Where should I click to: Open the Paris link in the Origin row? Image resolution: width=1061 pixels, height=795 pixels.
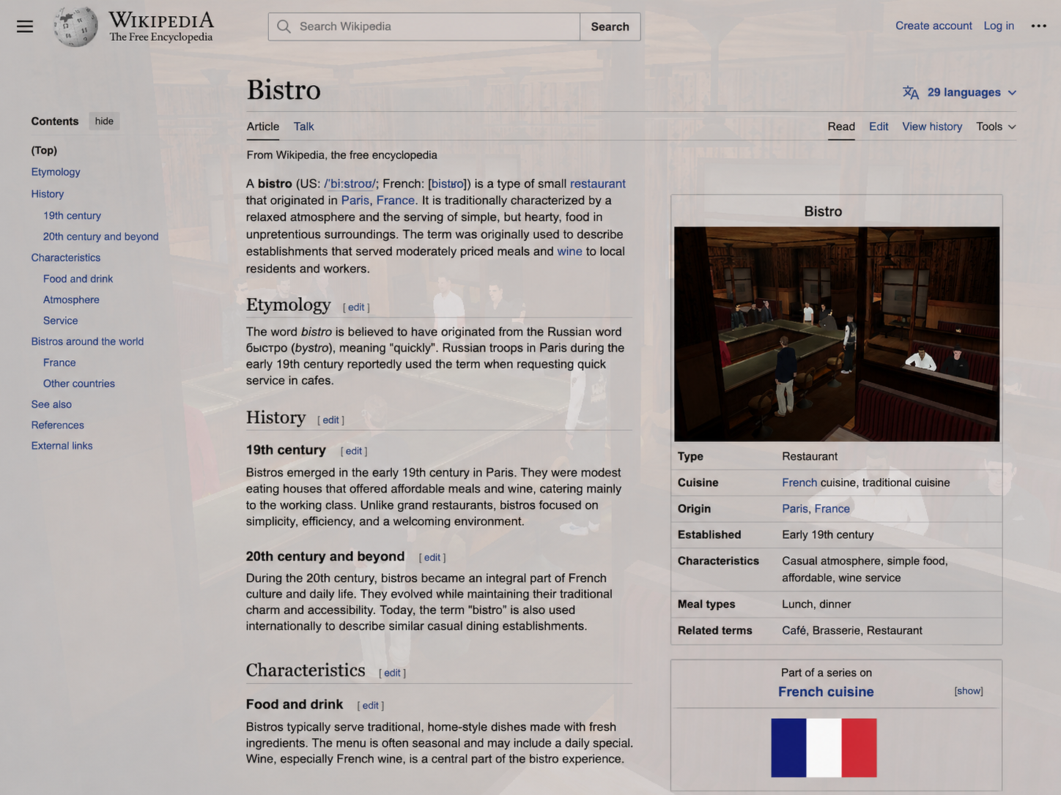pyautogui.click(x=795, y=509)
